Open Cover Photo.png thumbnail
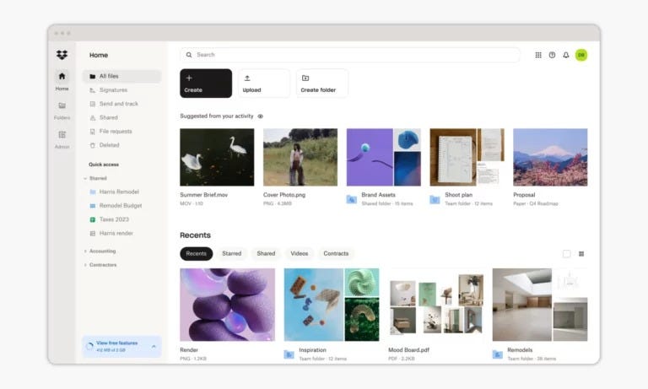 pyautogui.click(x=300, y=157)
